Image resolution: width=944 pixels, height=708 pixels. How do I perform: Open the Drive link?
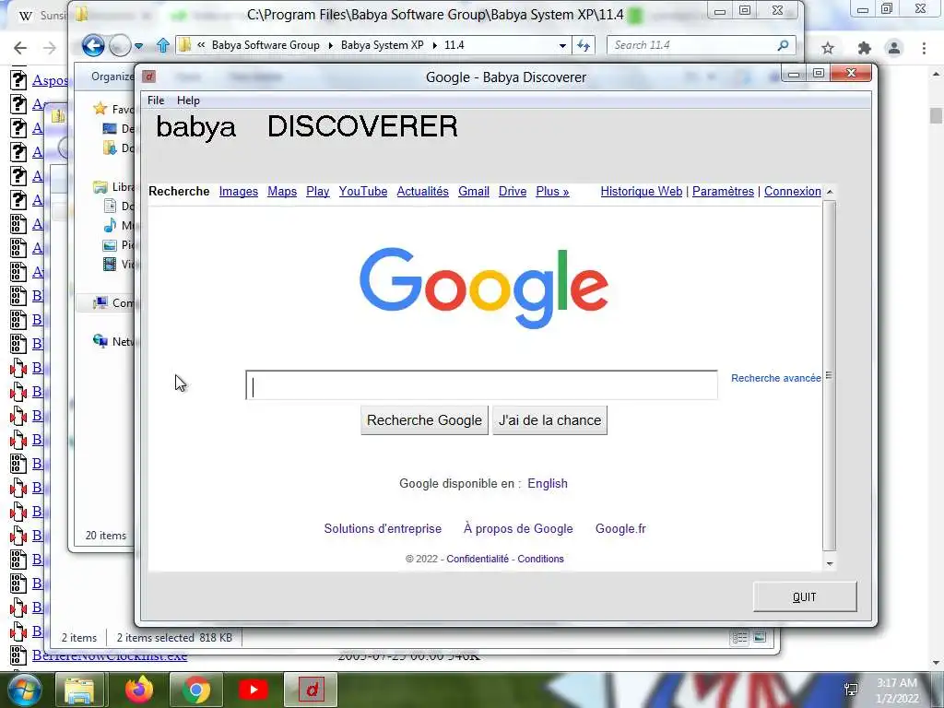[x=513, y=192]
